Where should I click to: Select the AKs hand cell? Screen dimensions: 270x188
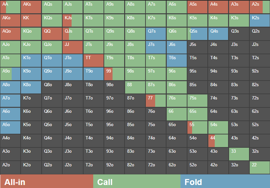(31, 7)
